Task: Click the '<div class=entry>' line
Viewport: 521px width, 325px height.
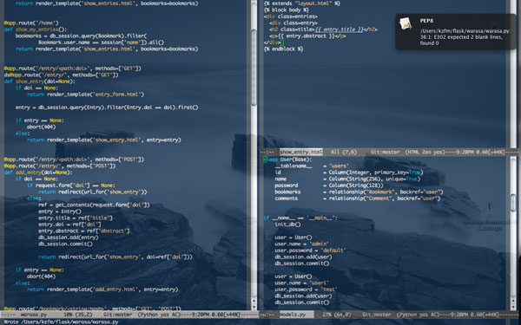Action: pos(293,23)
